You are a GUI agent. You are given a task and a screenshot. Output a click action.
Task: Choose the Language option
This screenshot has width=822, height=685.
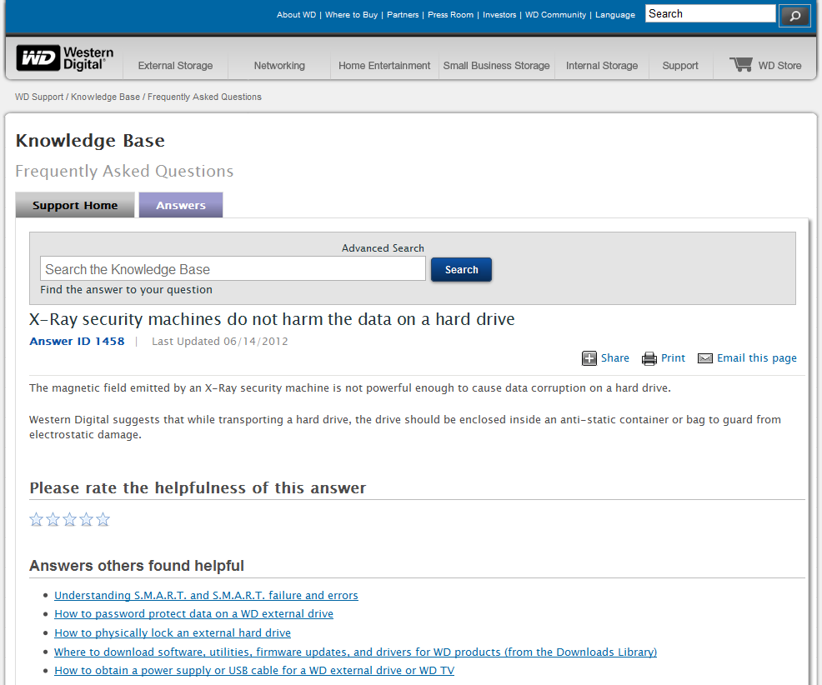tap(615, 15)
